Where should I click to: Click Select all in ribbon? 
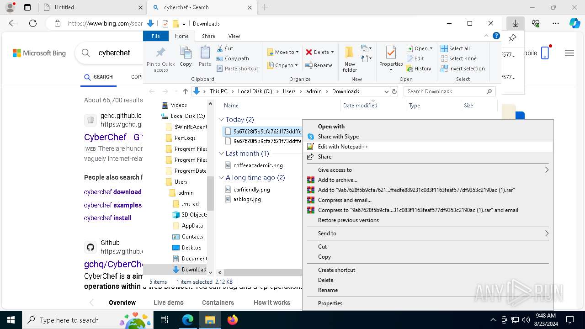click(x=455, y=48)
